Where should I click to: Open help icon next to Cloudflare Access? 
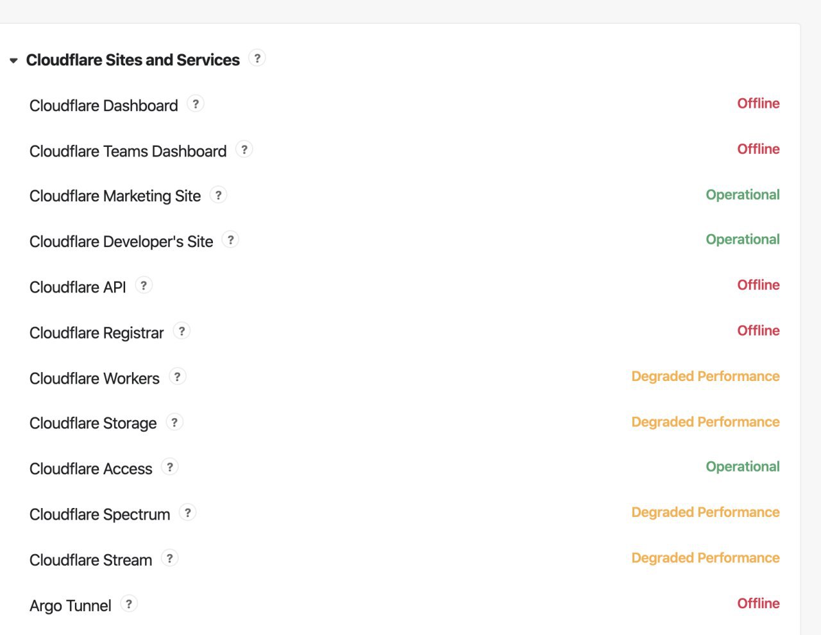(170, 468)
